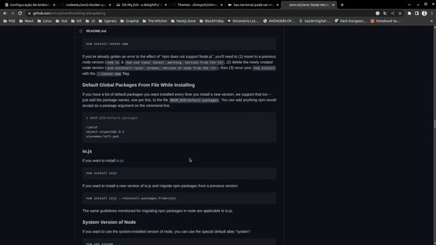Screen dimensions: 436x245
Task: Open the Saúde Digital bookmark
Action: (x=315, y=21)
